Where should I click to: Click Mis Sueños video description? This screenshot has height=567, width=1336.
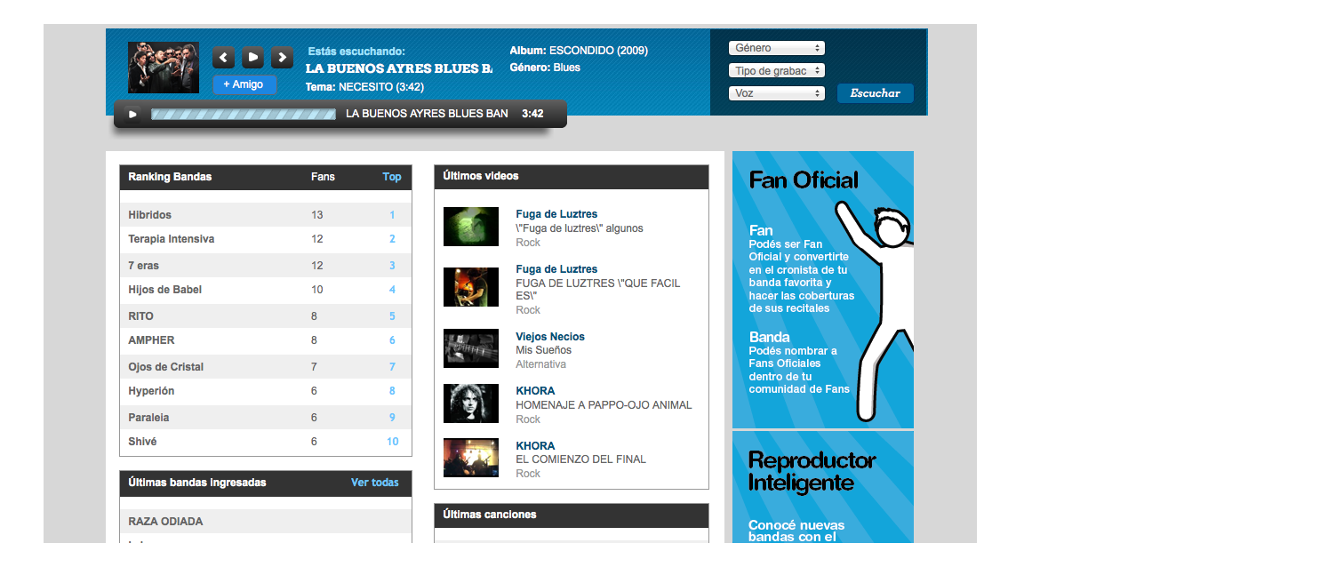pyautogui.click(x=544, y=350)
